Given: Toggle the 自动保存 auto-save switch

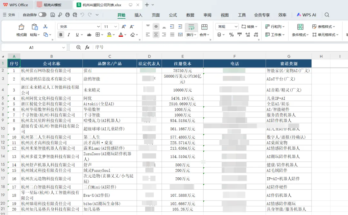Looking at the screenshot, I should click(x=42, y=14).
